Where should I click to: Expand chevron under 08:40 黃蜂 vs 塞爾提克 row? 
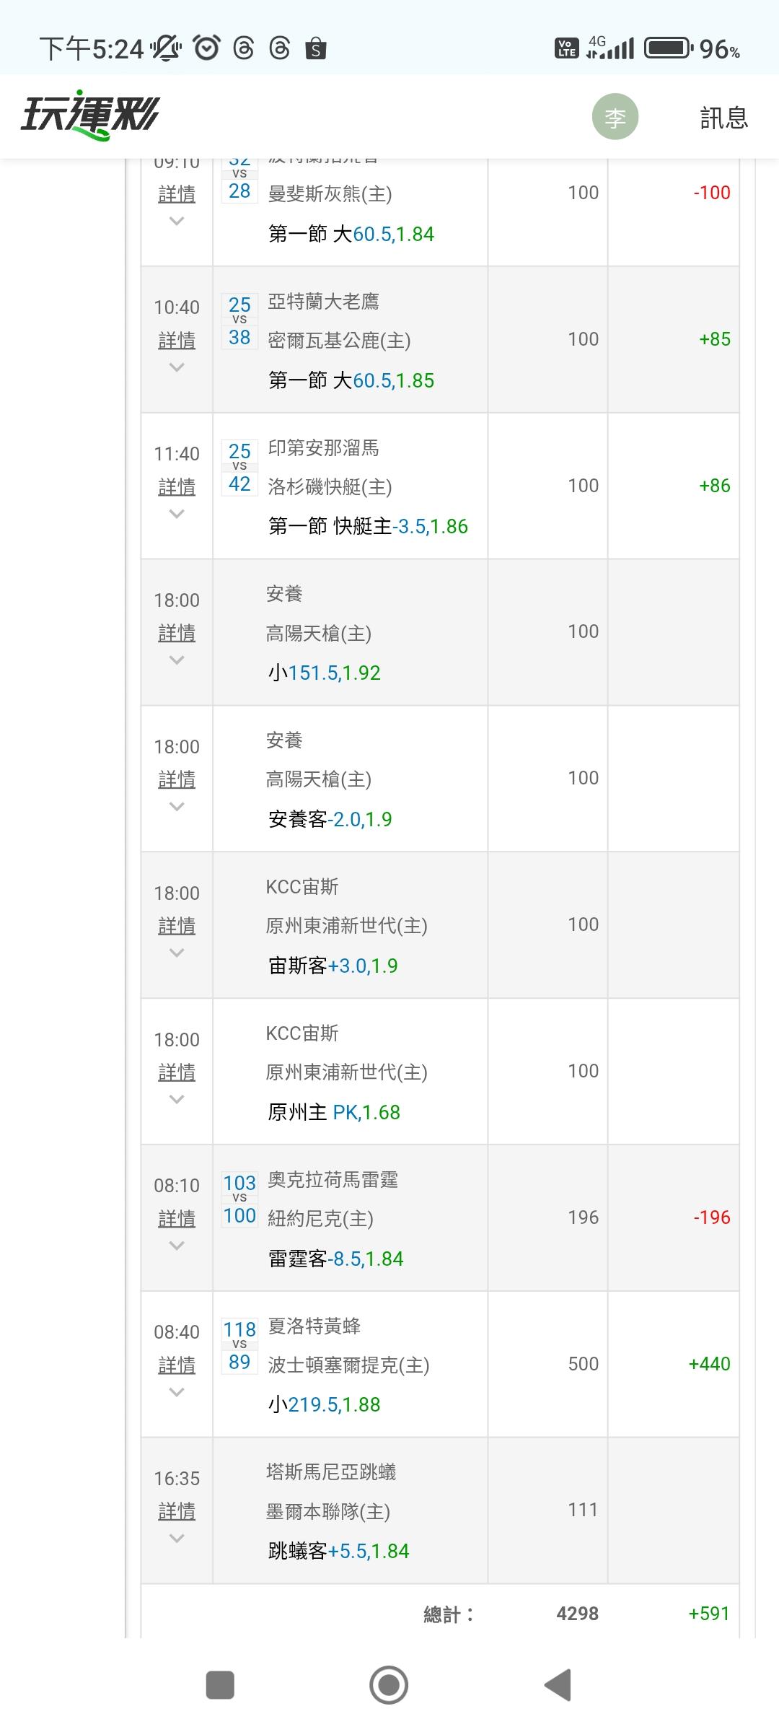(177, 1393)
